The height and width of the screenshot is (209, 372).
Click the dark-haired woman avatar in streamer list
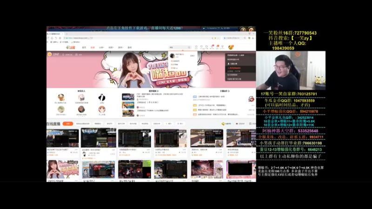tap(81, 109)
